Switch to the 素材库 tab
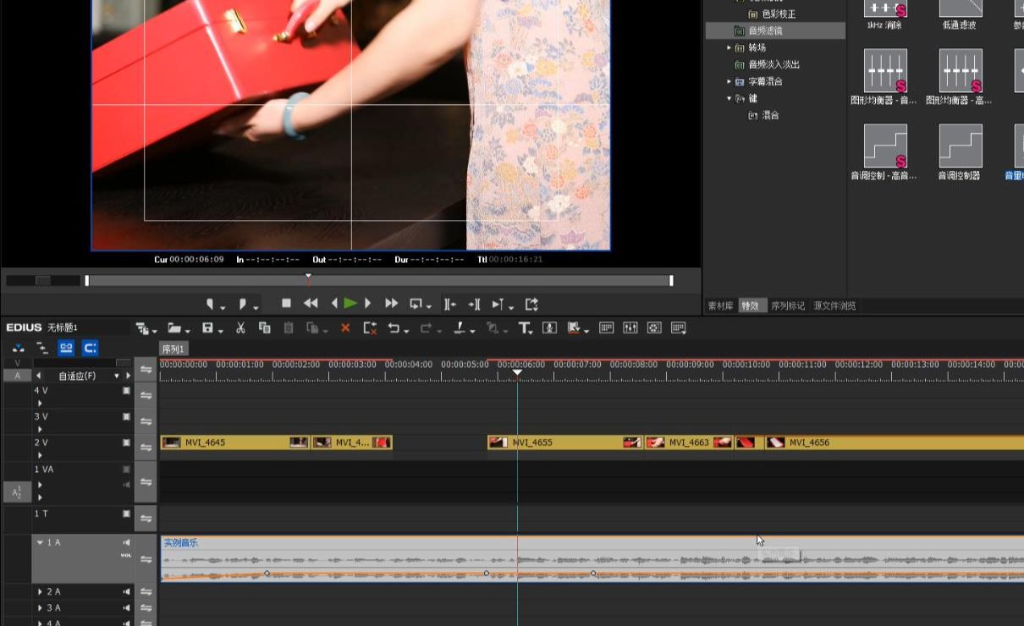The image size is (1024, 626). coord(720,306)
